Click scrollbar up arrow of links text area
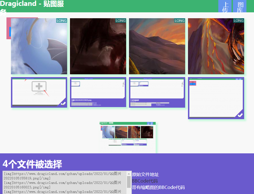 point(129,174)
